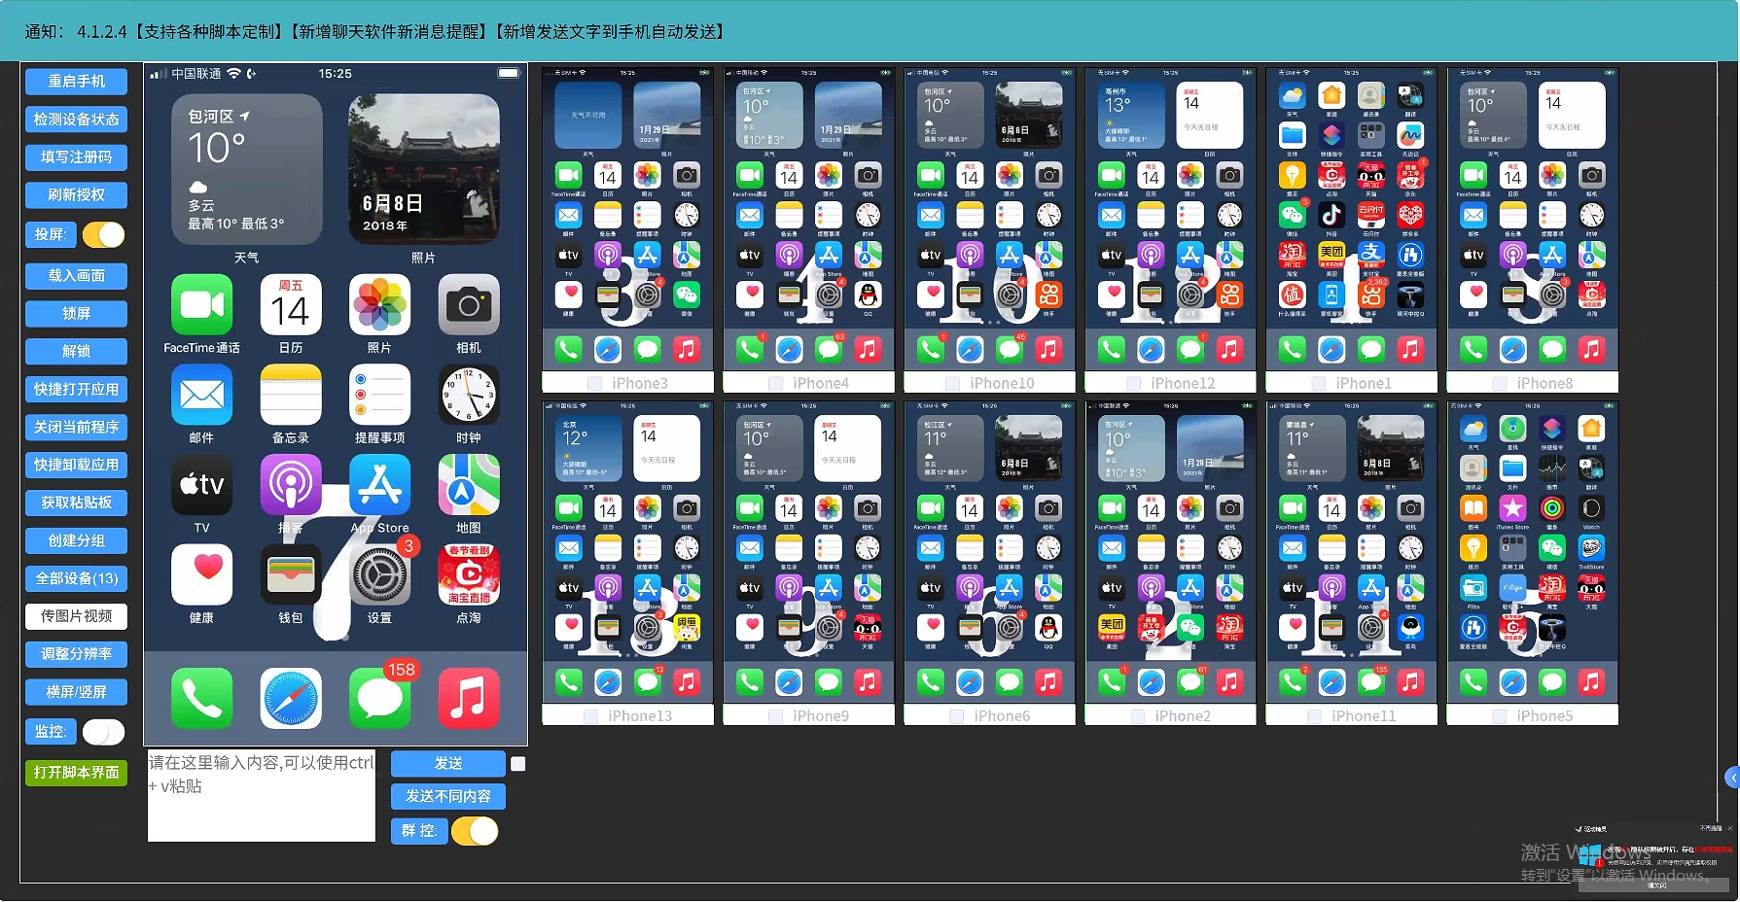
Task: Open Podcasts app on main phone
Action: tap(290, 485)
